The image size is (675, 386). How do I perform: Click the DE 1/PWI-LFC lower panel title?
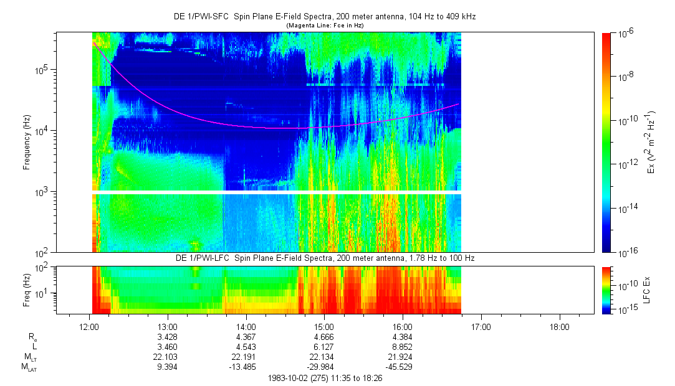click(324, 258)
